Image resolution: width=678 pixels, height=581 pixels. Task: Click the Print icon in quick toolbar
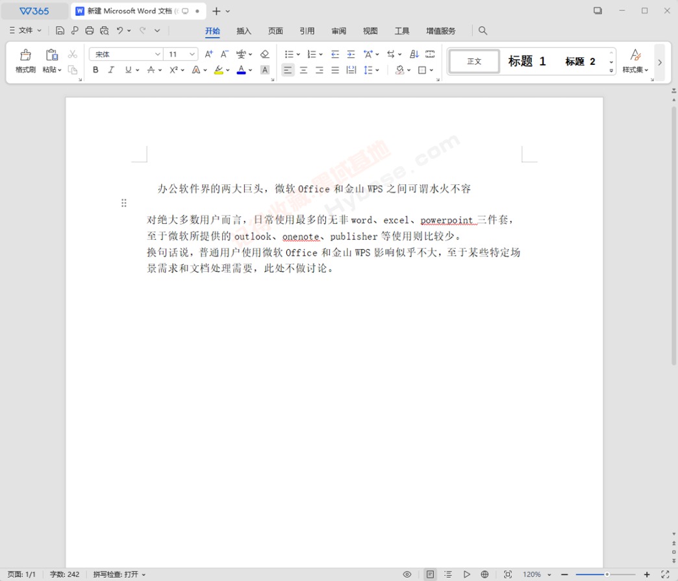[x=90, y=31]
